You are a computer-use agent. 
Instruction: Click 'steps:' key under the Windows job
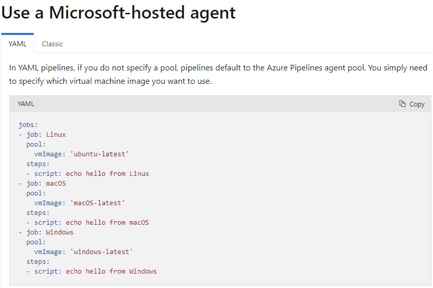tap(38, 262)
